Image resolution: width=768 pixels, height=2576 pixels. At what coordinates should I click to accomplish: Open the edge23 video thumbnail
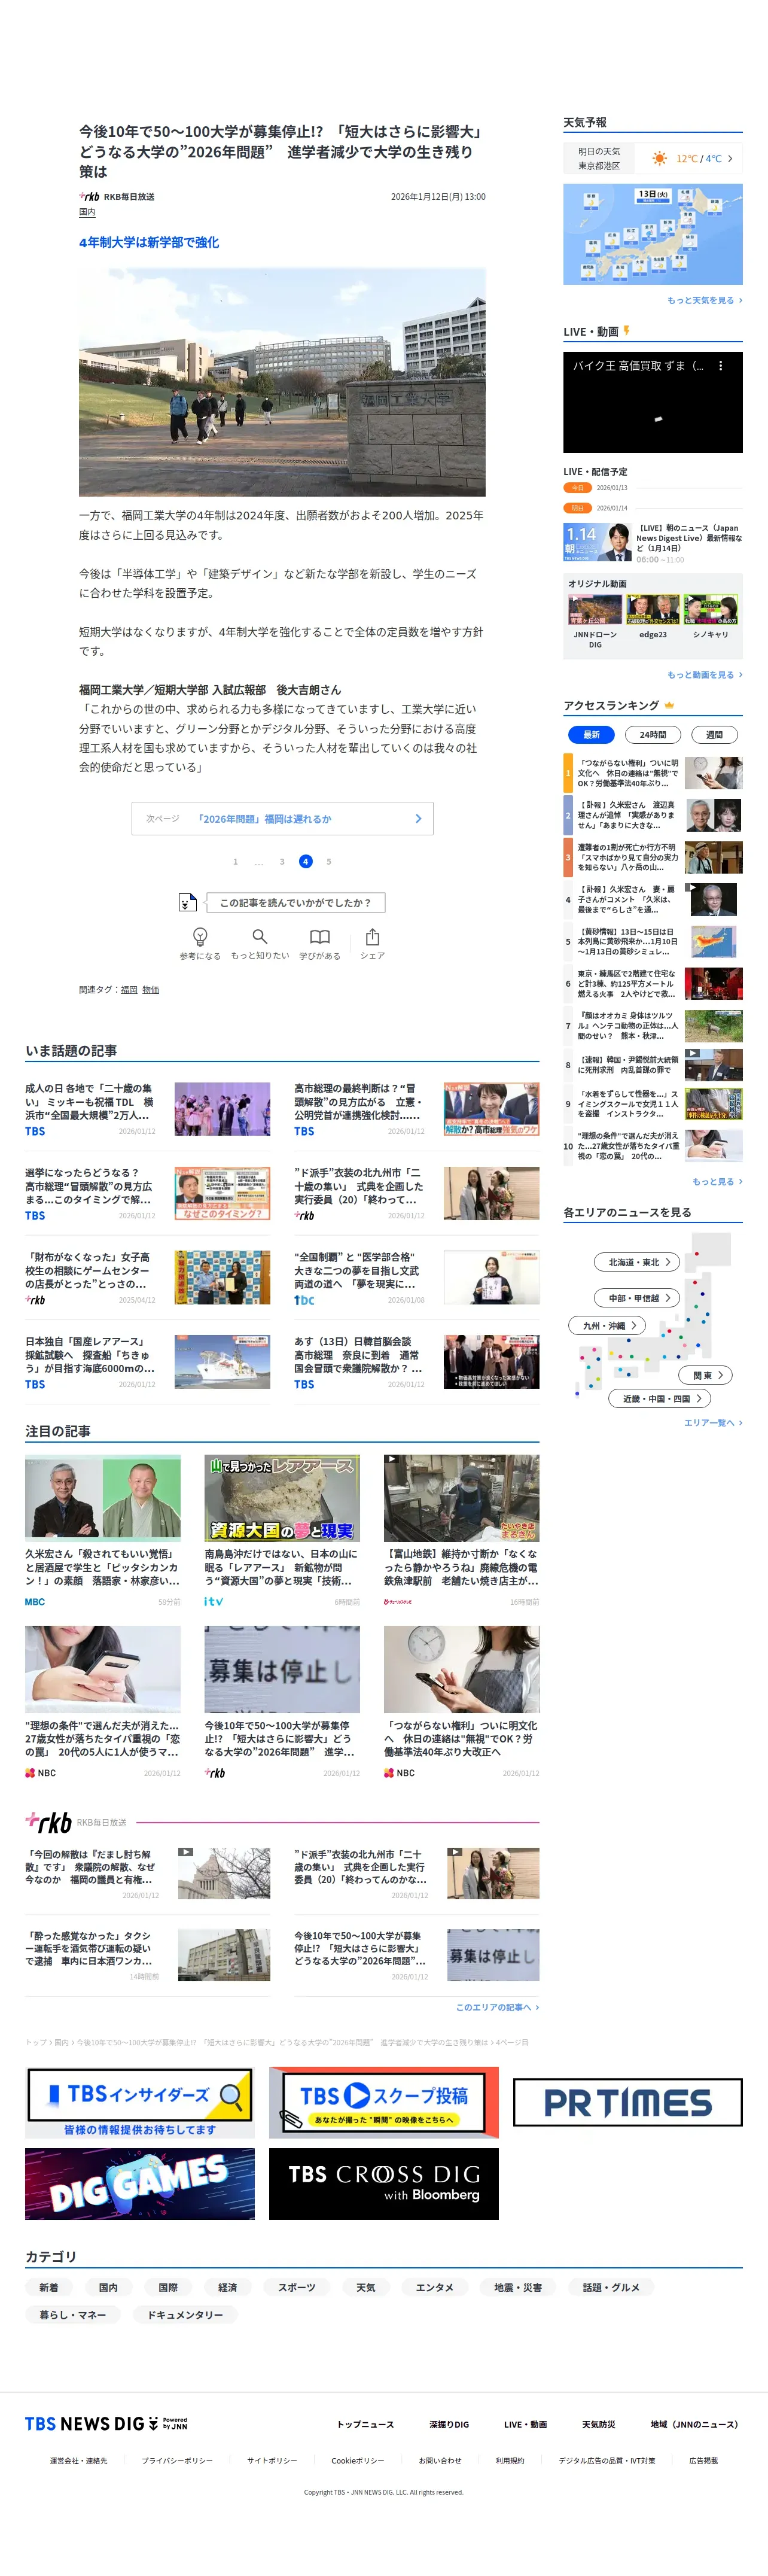pos(653,609)
